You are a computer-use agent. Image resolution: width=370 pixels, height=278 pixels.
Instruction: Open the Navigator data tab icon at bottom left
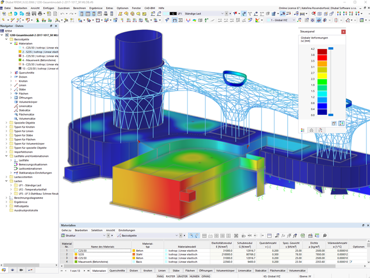coord(4,270)
